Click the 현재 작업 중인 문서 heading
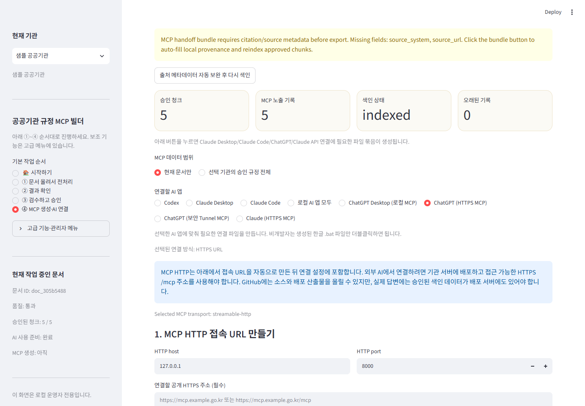Image resolution: width=585 pixels, height=406 pixels. 38,275
